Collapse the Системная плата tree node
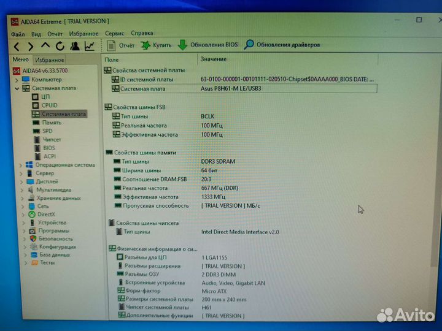 (x=17, y=89)
